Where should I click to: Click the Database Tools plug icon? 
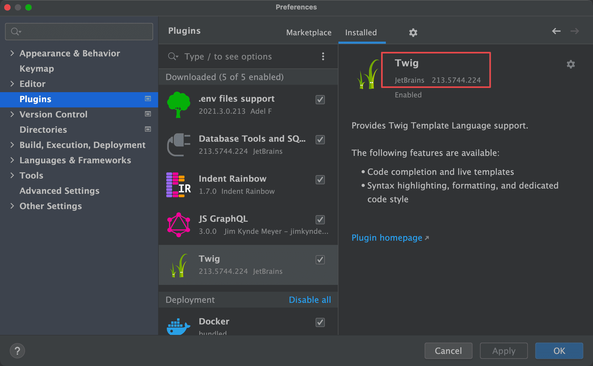[178, 145]
